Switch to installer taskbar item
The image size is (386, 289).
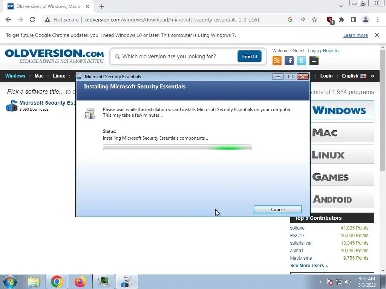(127, 281)
